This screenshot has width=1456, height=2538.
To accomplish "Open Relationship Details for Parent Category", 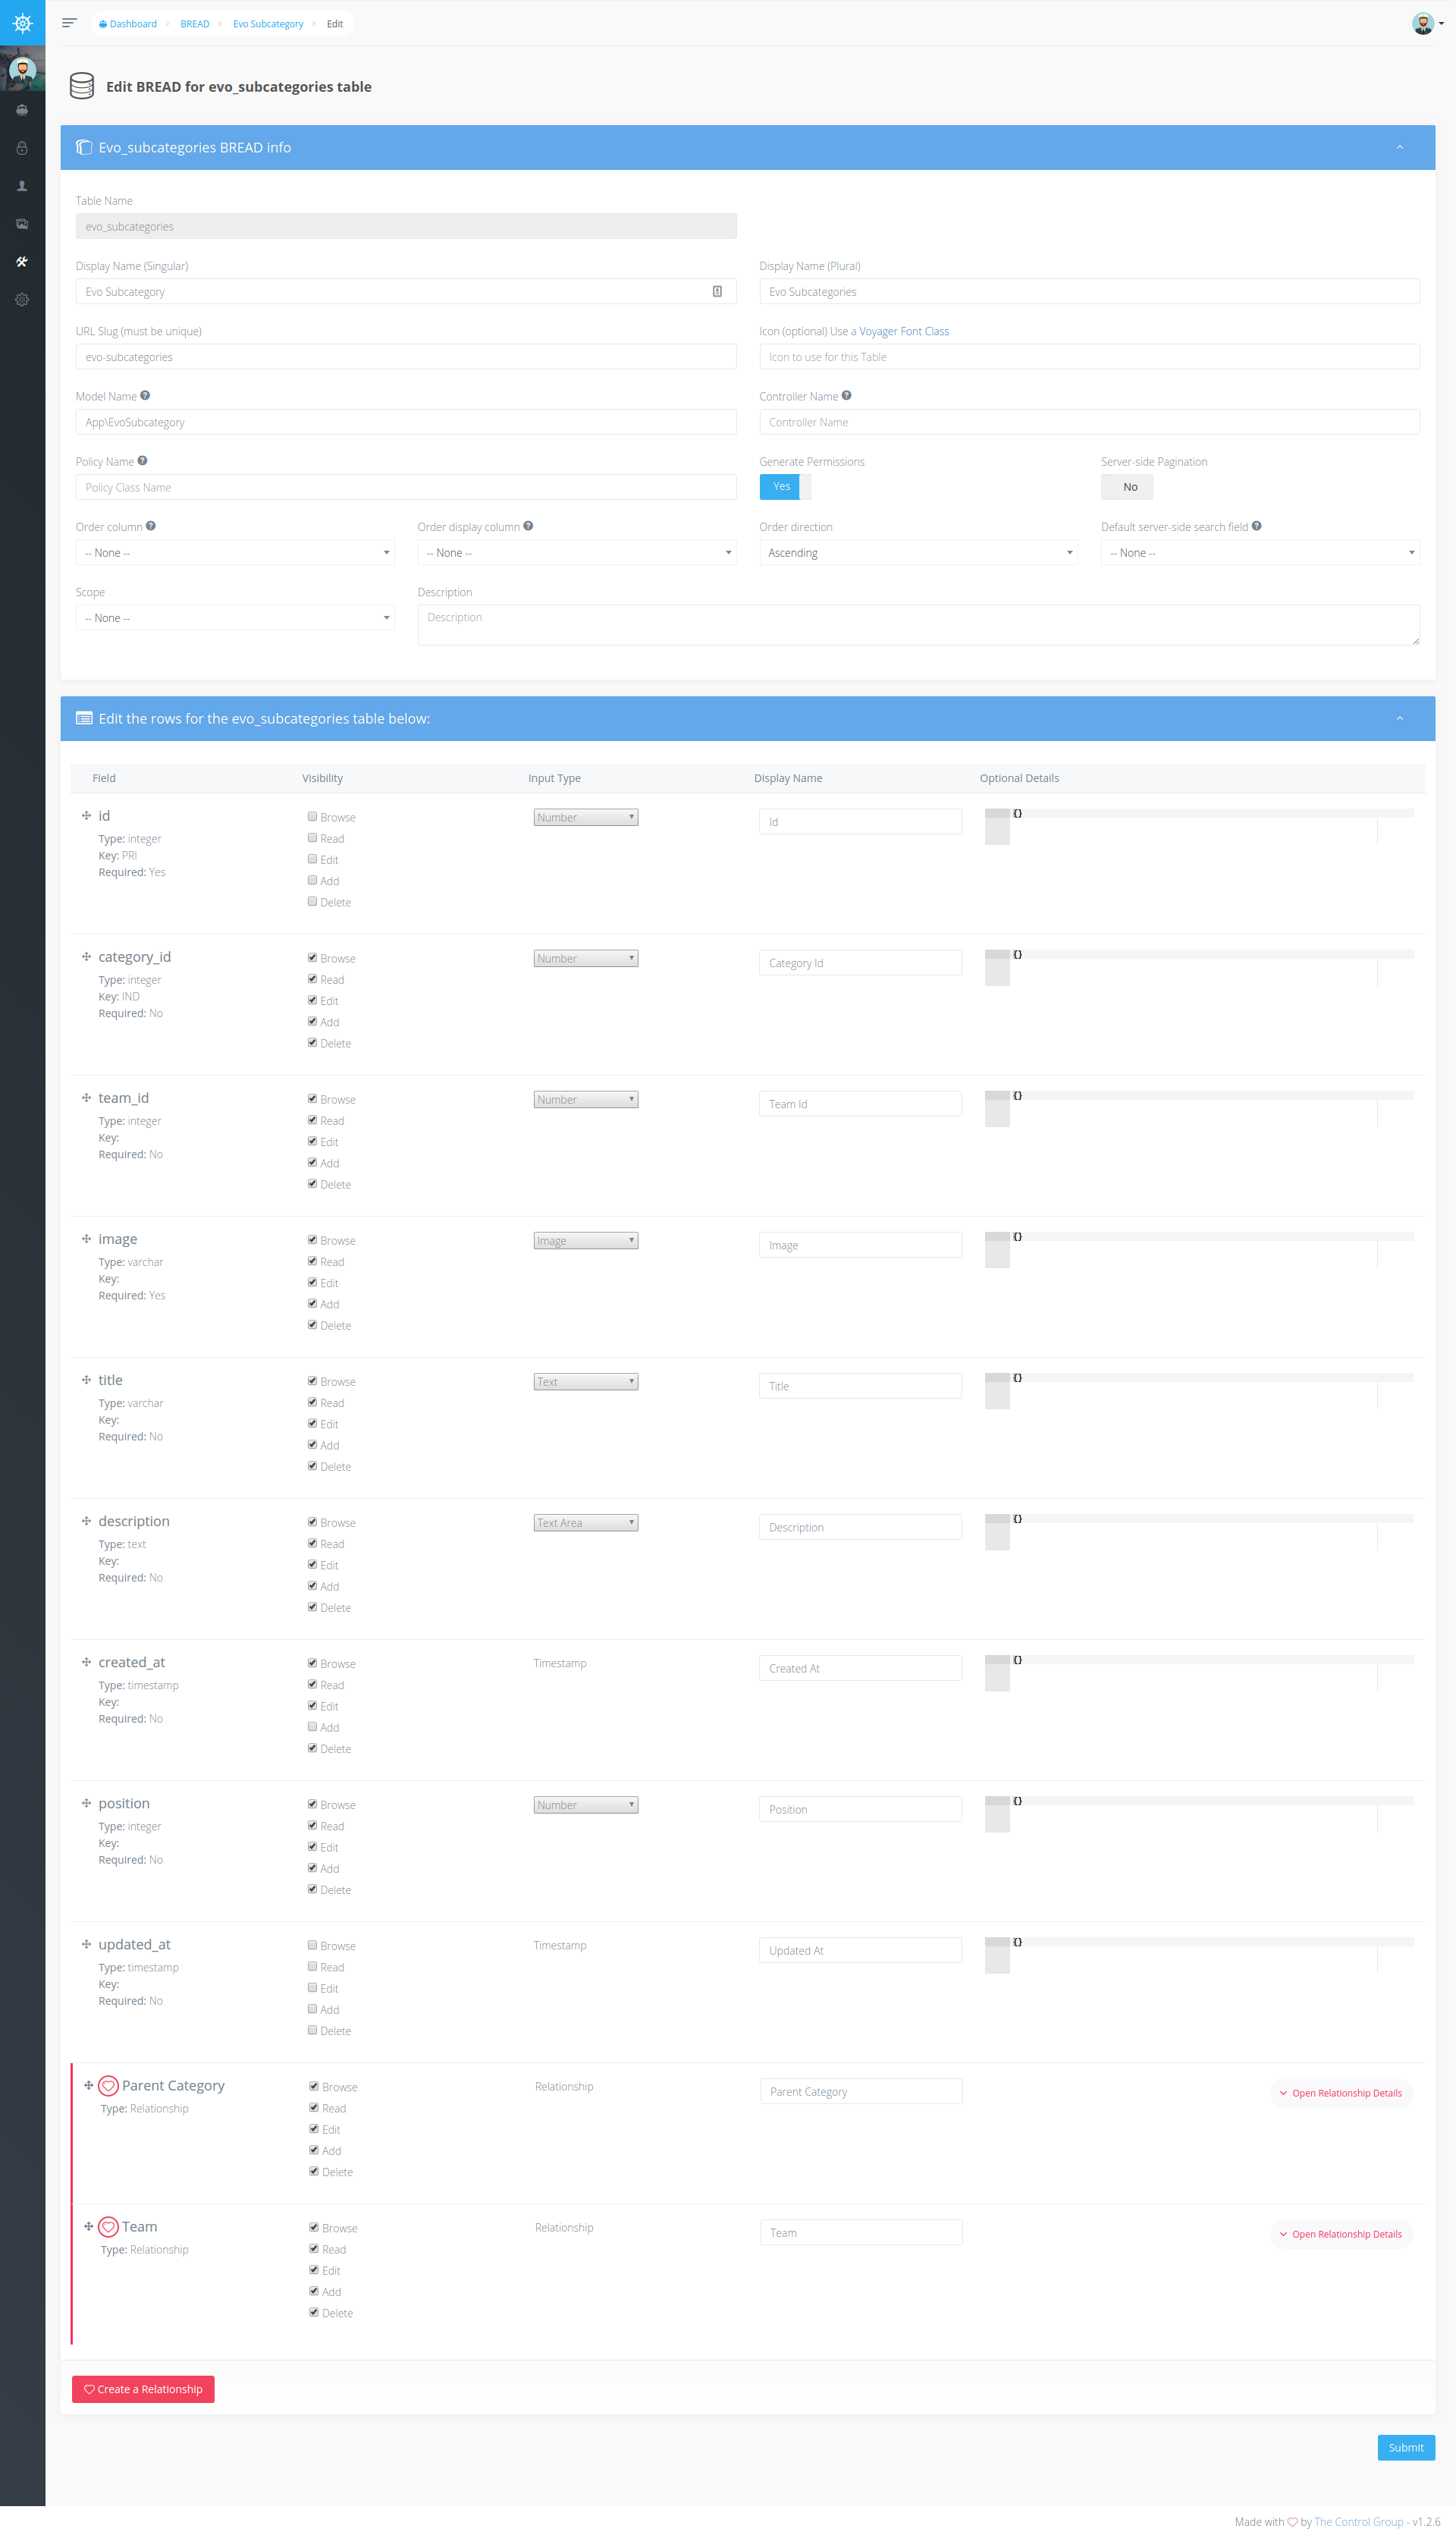I will (x=1341, y=2093).
